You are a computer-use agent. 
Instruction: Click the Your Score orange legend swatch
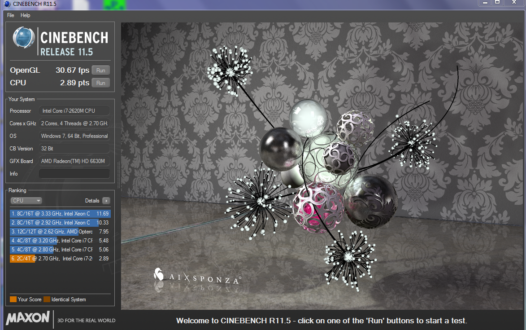(x=13, y=299)
